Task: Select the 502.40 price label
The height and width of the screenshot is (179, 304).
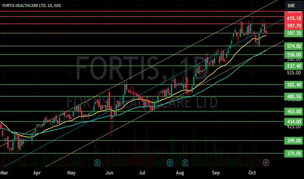Action: tap(294, 85)
